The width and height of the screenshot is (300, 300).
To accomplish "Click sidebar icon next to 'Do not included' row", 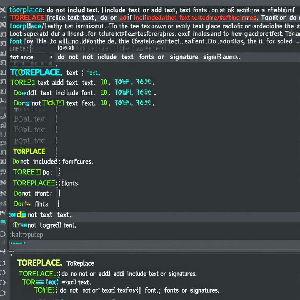I will (x=3, y=161).
